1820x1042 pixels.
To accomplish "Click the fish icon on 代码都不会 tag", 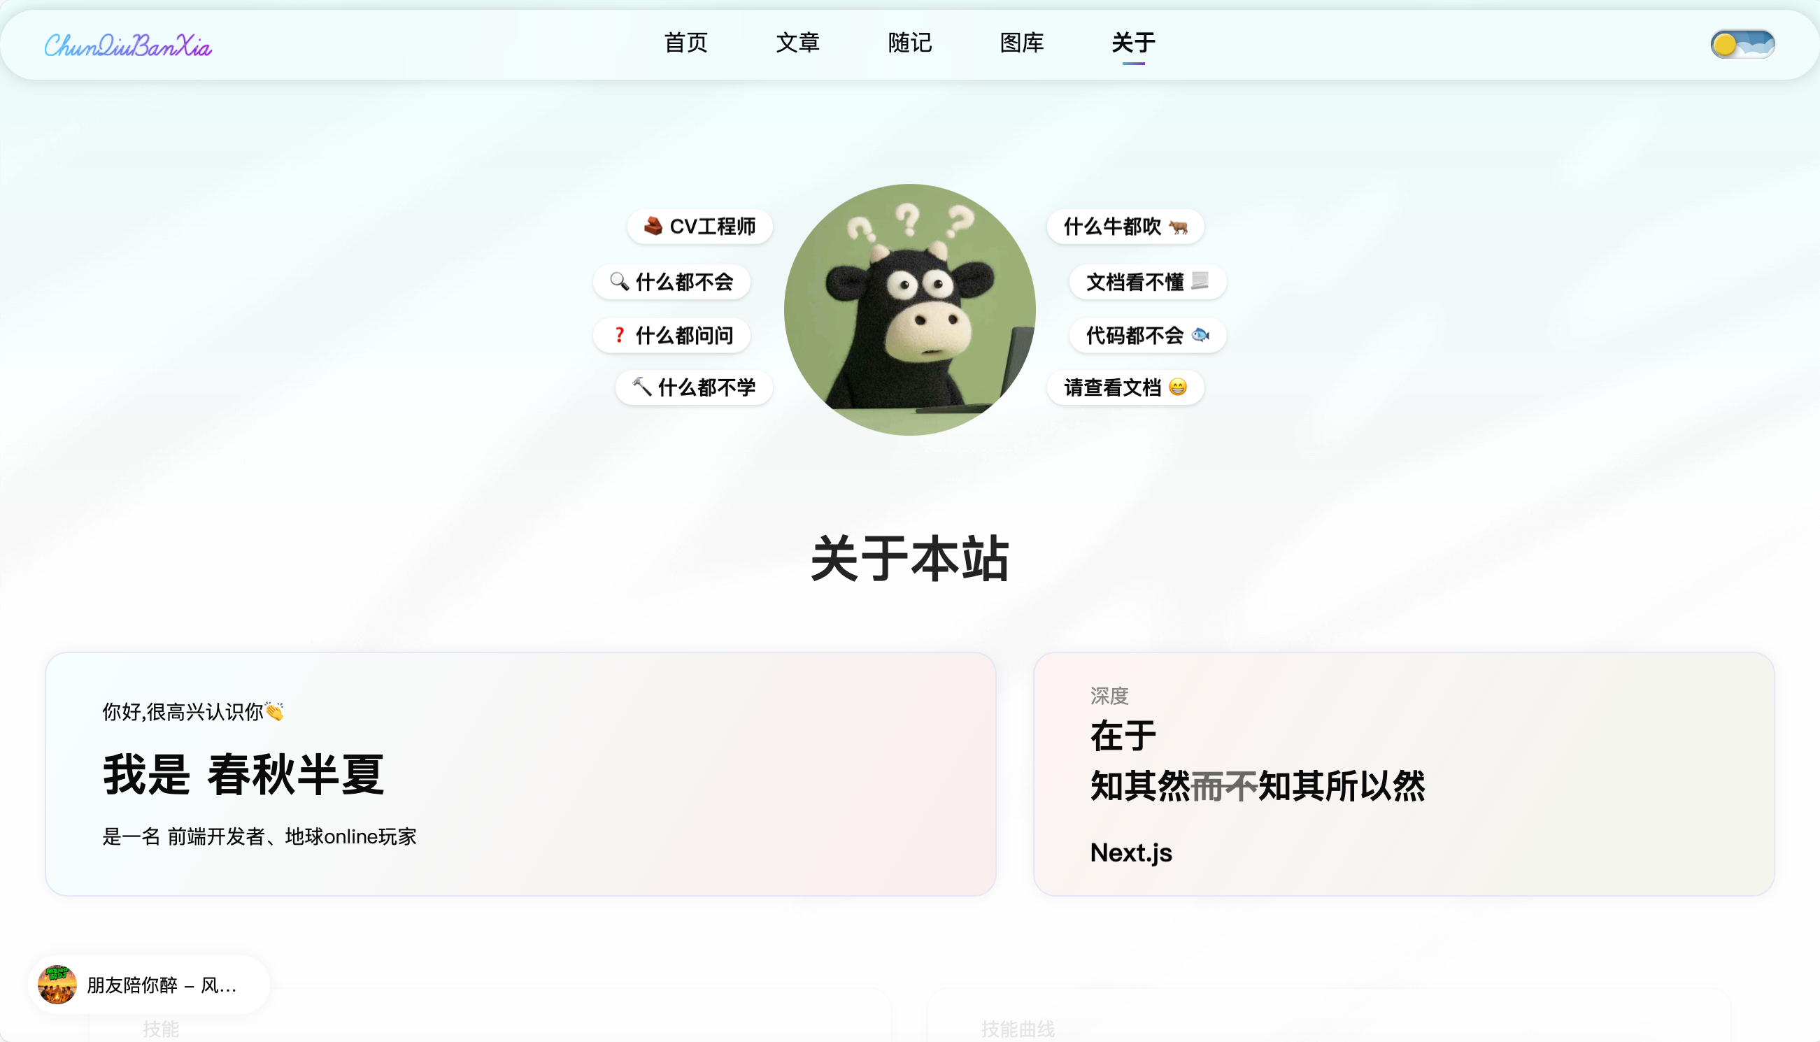I will [1200, 335].
